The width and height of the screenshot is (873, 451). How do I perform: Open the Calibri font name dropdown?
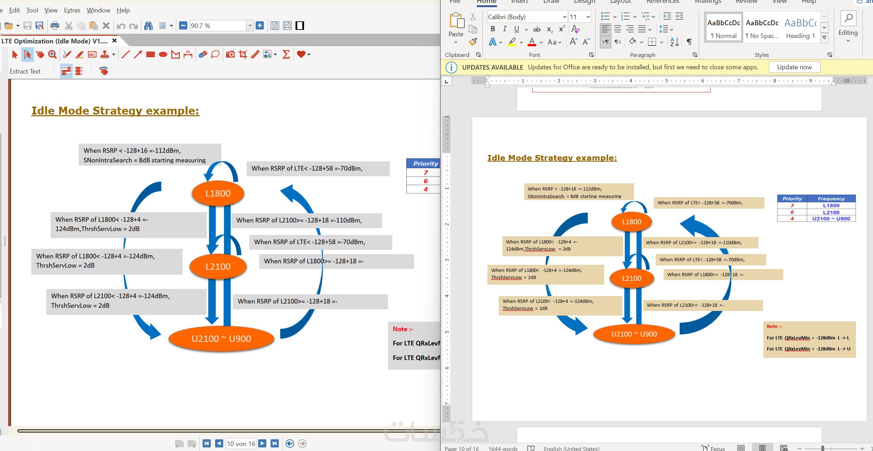pos(564,17)
